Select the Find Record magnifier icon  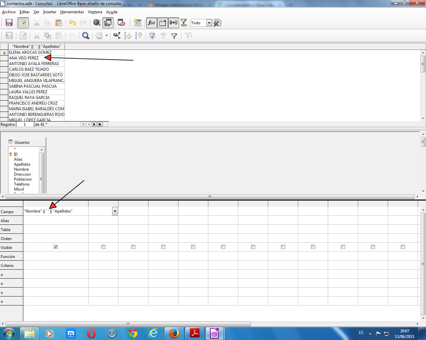[86, 35]
